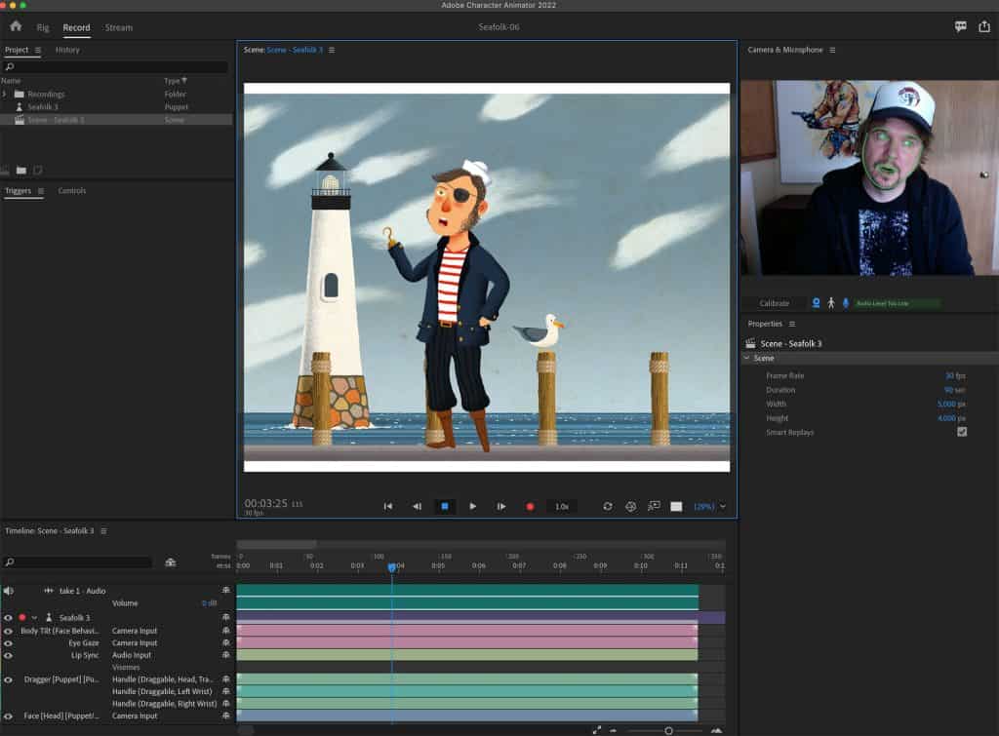Open the Properties panel menu

(x=792, y=324)
